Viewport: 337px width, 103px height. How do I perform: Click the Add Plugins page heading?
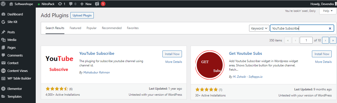[54, 15]
